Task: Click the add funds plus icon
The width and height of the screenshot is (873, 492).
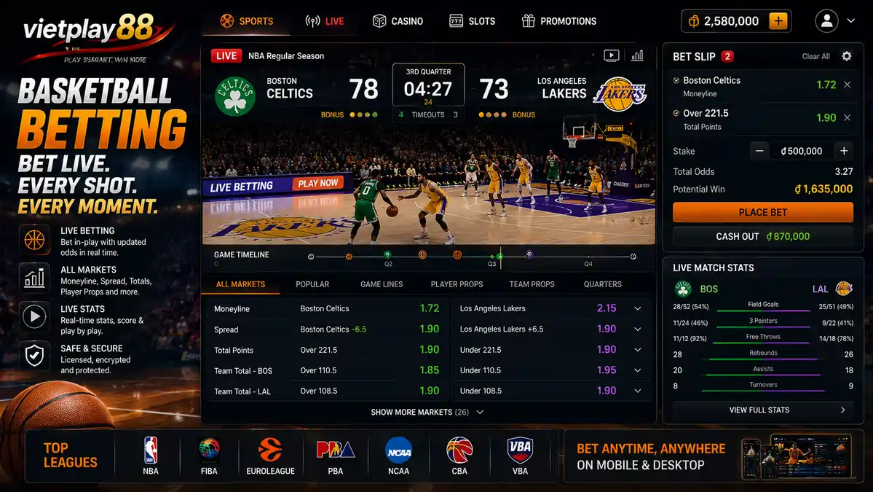Action: 778,21
